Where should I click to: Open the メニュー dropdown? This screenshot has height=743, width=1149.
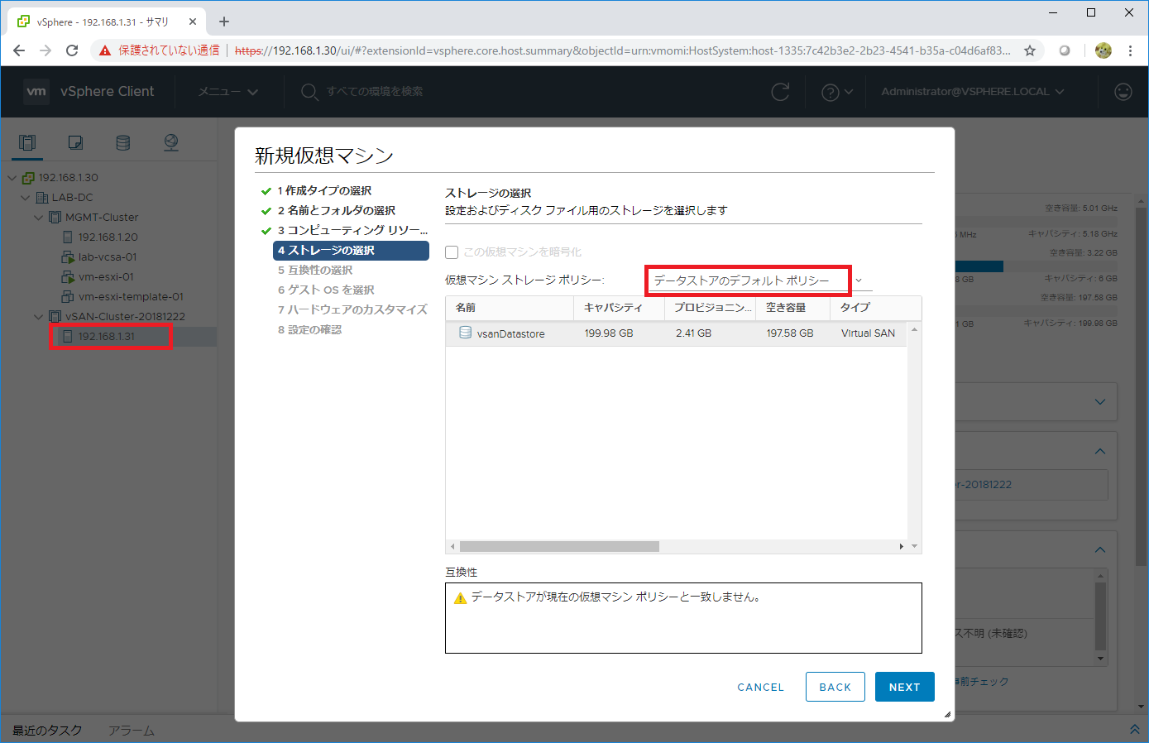pos(227,92)
